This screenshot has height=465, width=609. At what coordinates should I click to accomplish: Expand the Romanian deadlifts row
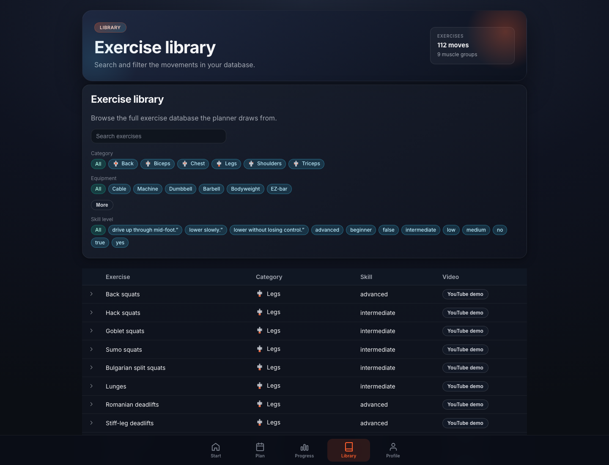click(x=91, y=405)
